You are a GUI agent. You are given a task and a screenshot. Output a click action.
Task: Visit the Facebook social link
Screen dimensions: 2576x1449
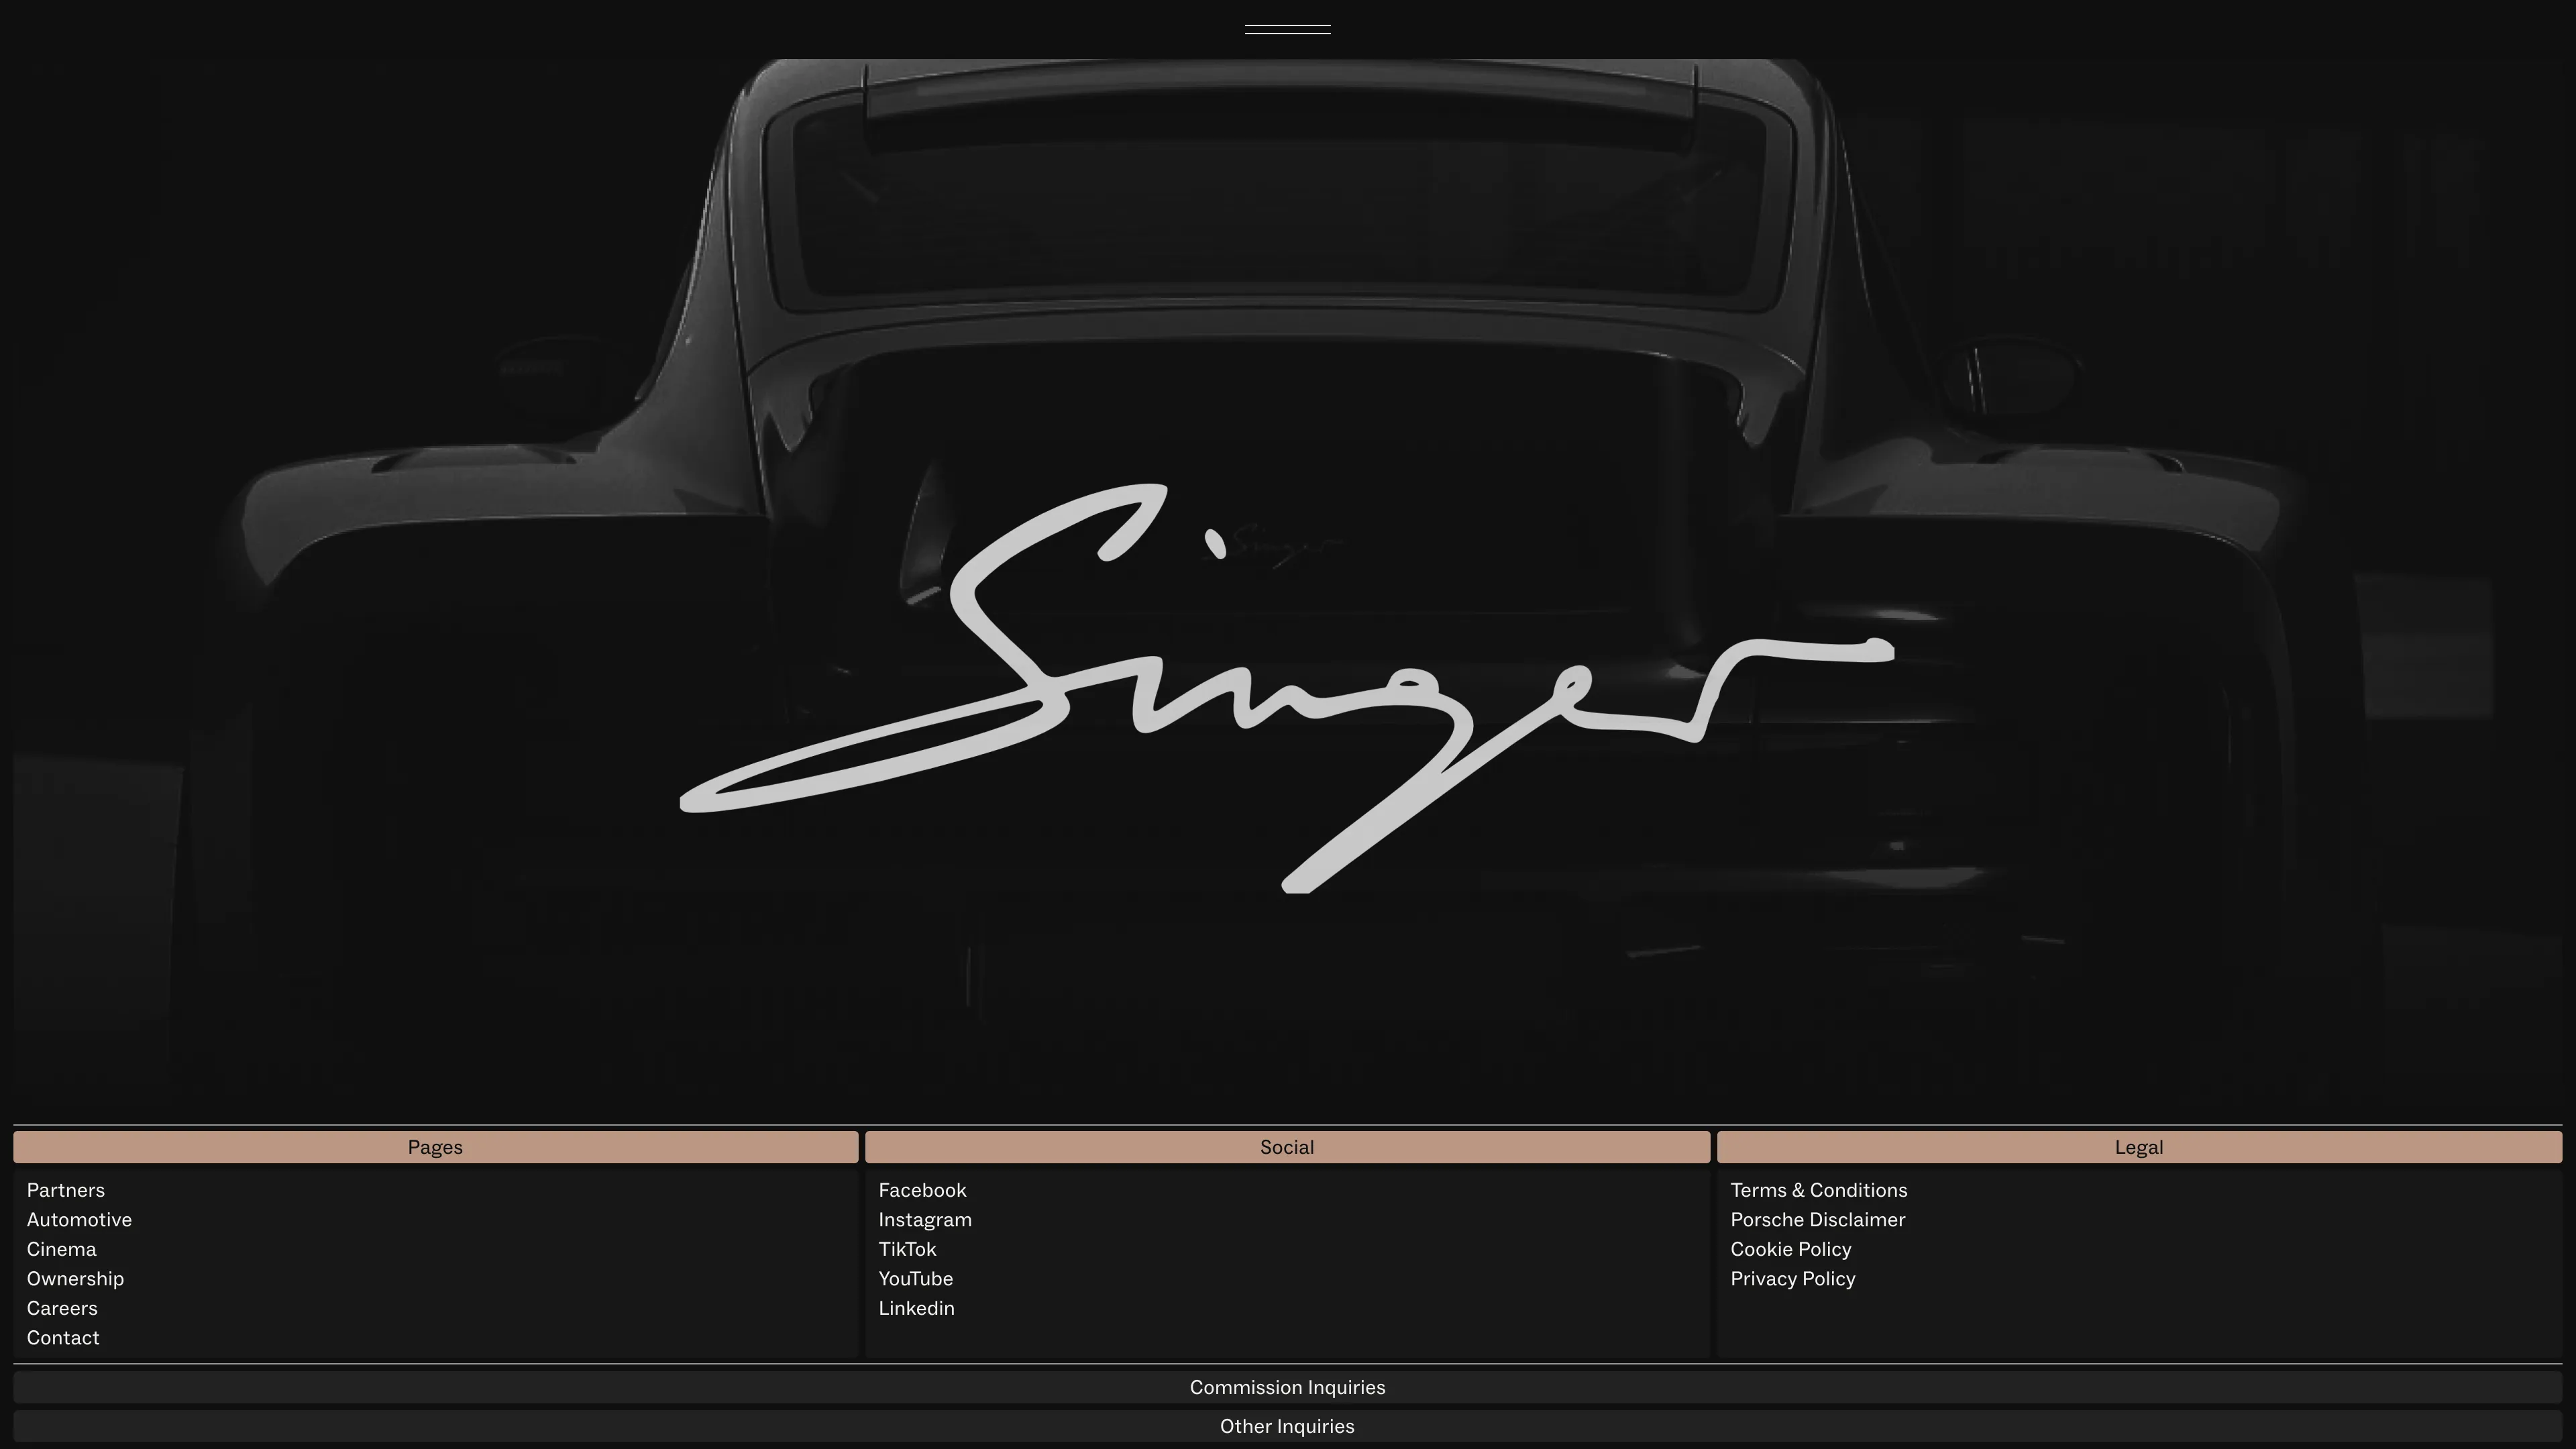point(922,1190)
